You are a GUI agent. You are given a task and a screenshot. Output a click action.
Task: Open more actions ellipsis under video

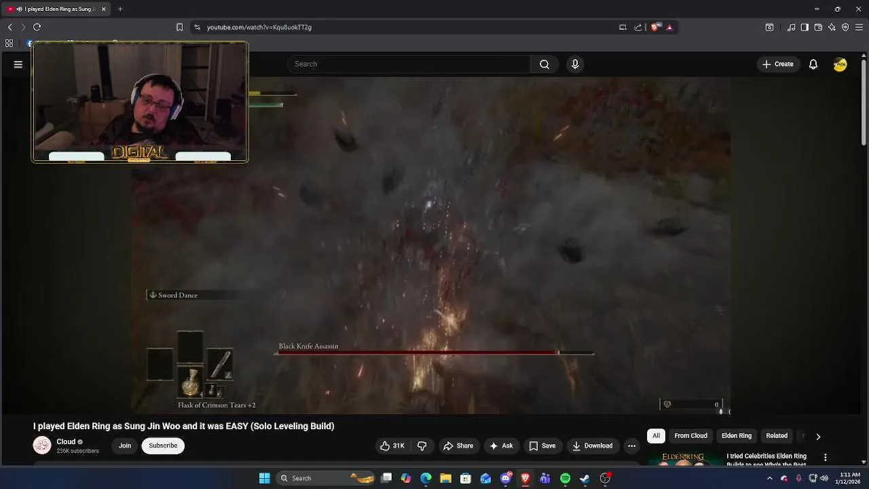[x=631, y=446]
